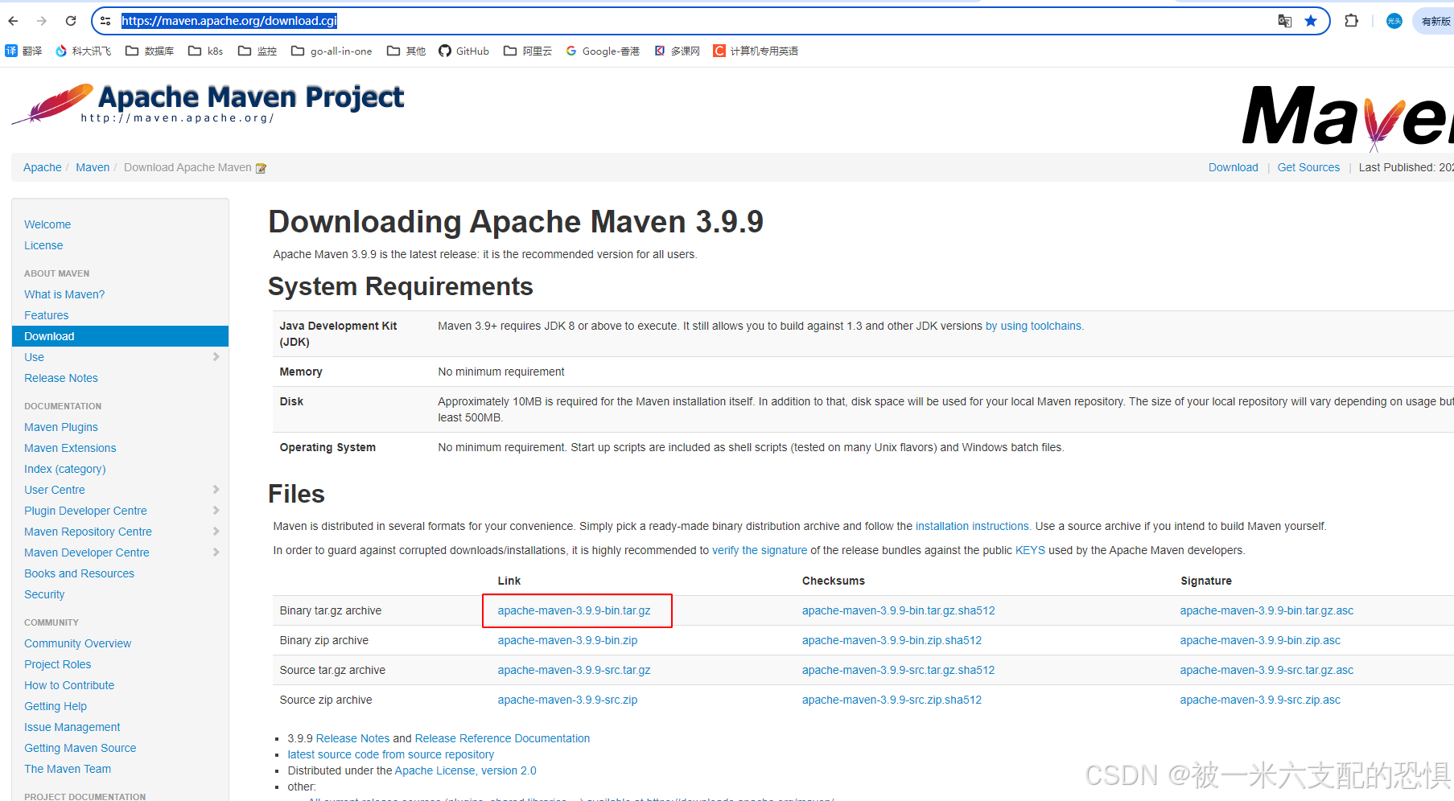Download apache-maven-3.9.9-src.tar.gz
Viewport: 1454px width, 801px height.
(x=574, y=670)
